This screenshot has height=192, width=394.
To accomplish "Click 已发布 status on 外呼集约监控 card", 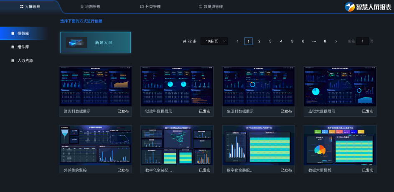I will [123, 170].
